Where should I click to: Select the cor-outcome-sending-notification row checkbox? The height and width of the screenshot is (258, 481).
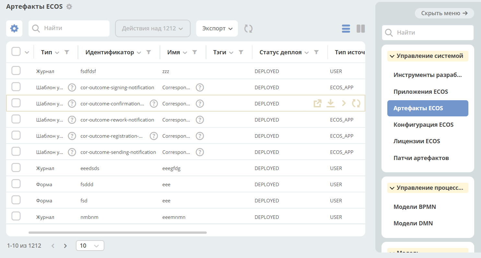coord(16,151)
